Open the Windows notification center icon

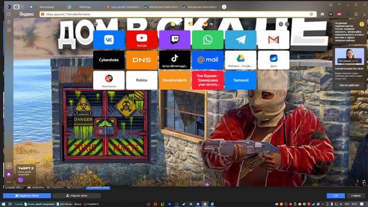[x=362, y=204]
